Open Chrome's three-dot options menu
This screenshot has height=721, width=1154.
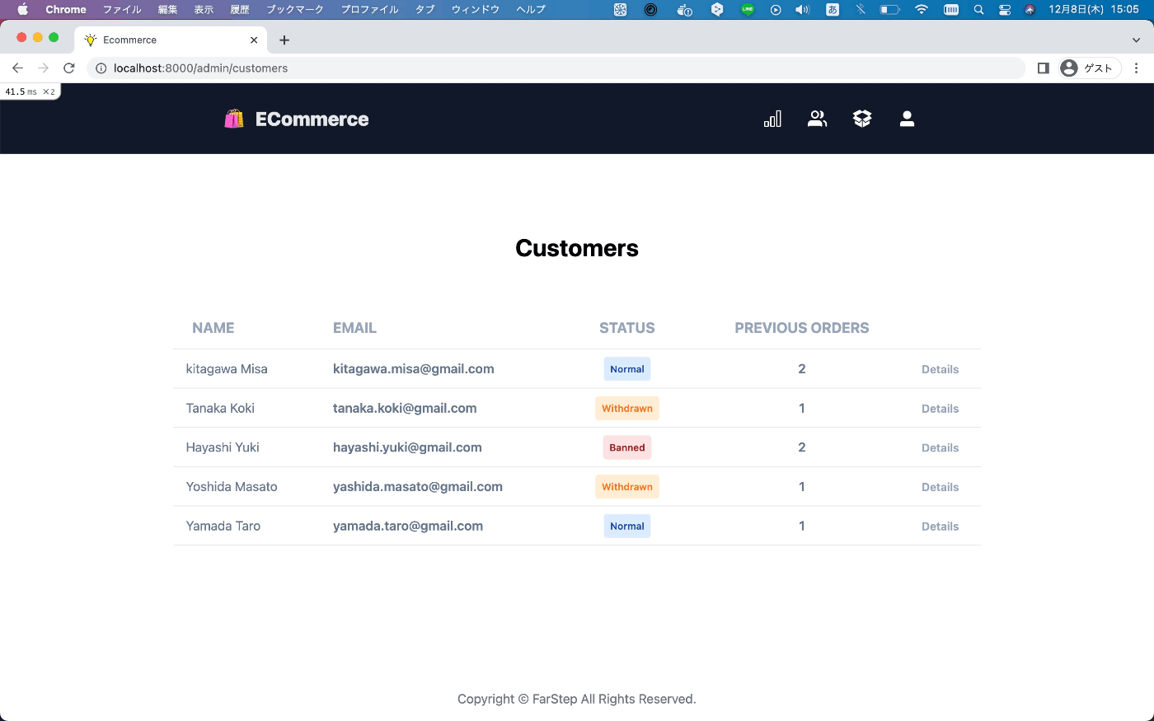point(1137,68)
